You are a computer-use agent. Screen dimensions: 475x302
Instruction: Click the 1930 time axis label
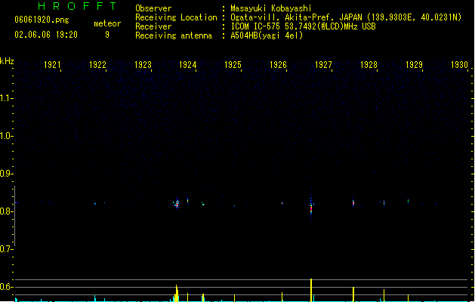tap(459, 64)
